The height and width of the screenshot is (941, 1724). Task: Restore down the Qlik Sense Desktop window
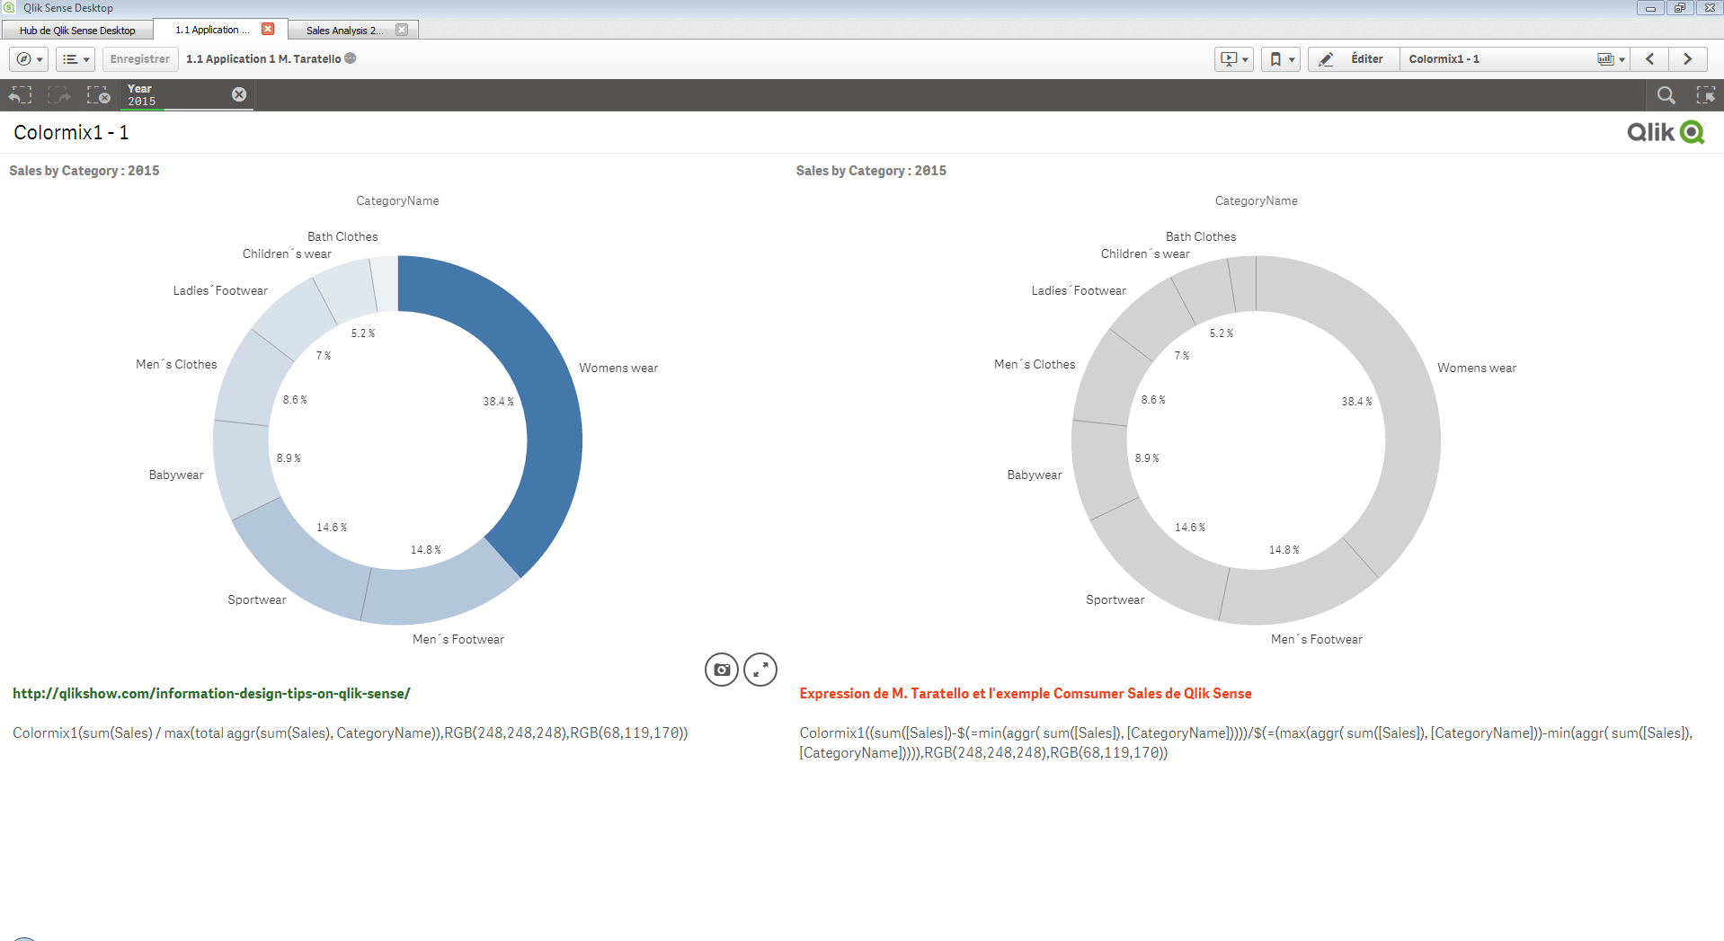[1679, 8]
